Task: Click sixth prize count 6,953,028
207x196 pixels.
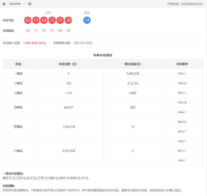Action: [69, 151]
